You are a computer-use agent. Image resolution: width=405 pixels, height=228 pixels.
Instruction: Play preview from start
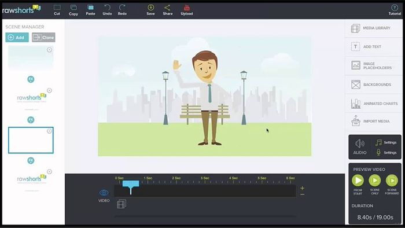coord(358,180)
